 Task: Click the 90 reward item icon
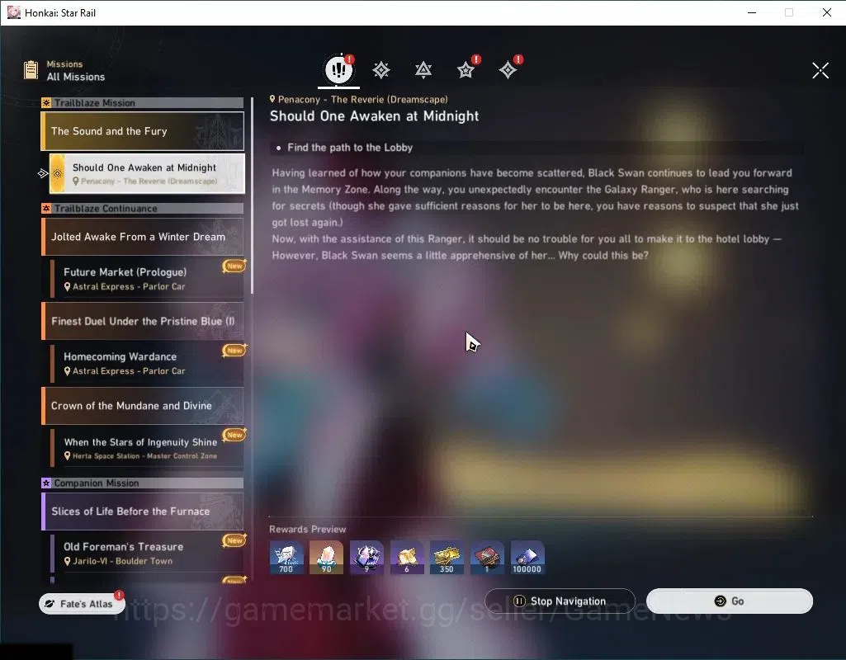pyautogui.click(x=326, y=558)
